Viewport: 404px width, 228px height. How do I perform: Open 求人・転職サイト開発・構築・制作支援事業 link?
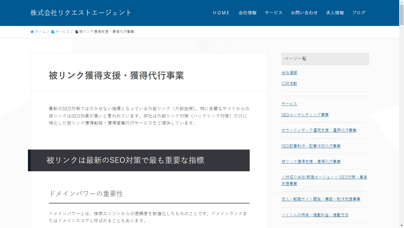(x=321, y=199)
